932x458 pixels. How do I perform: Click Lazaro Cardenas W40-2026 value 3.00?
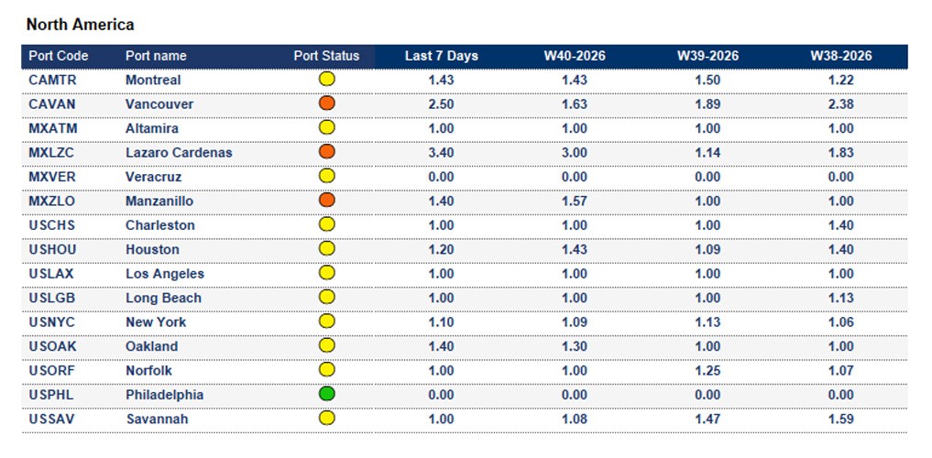click(x=575, y=153)
